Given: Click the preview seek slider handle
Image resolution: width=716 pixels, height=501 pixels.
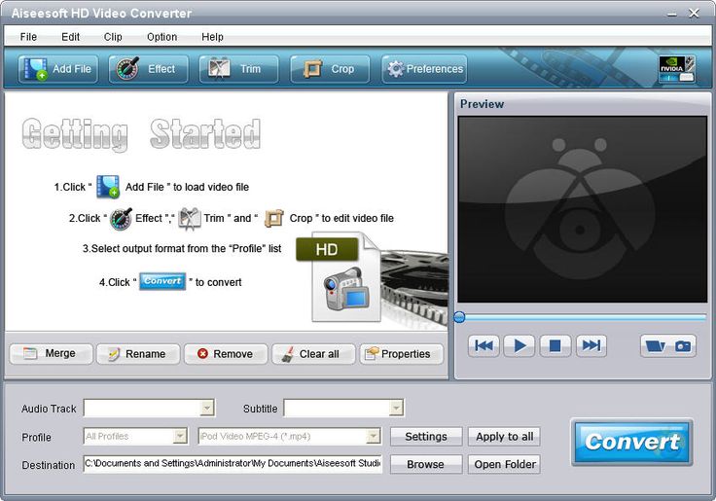Looking at the screenshot, I should 460,317.
